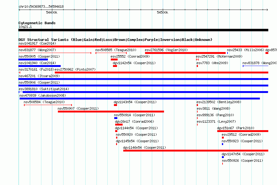The width and height of the screenshot is (277, 185).
Task: Open nsv508585 (Teague2010) variant entry
Action: coord(116,50)
